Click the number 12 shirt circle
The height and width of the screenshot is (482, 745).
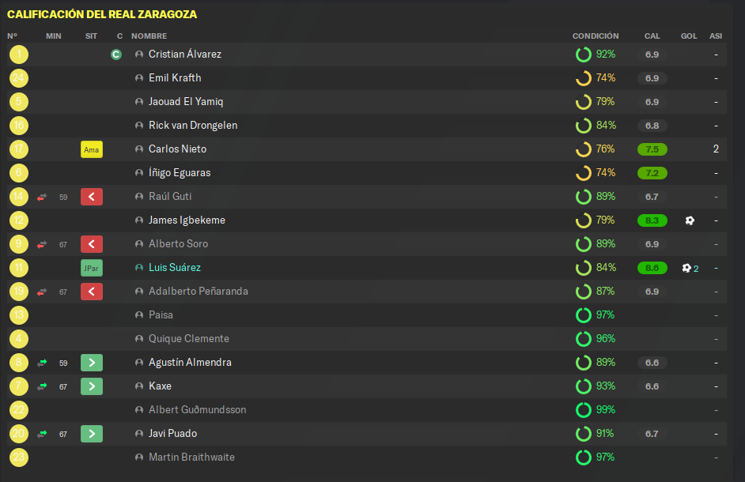19,220
